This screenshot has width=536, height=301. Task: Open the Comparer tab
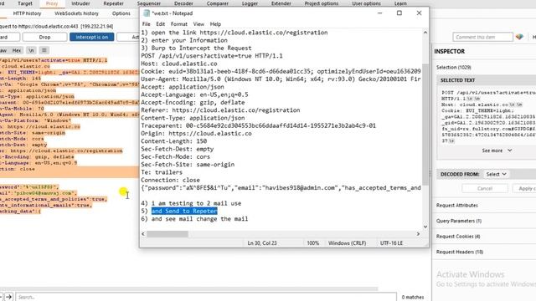tap(218, 3)
